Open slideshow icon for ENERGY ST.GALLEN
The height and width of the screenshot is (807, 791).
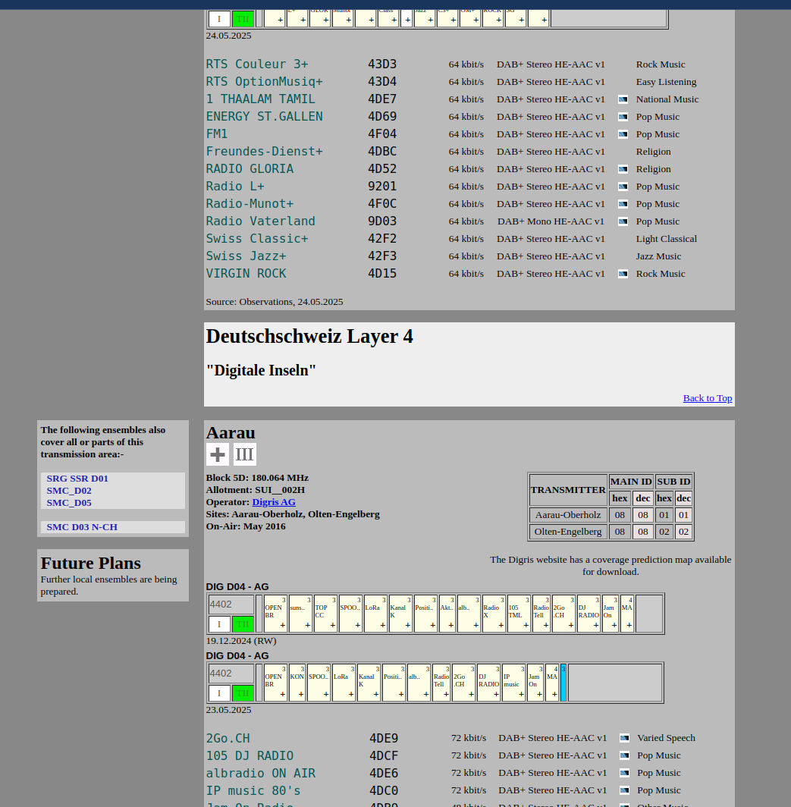pos(623,117)
